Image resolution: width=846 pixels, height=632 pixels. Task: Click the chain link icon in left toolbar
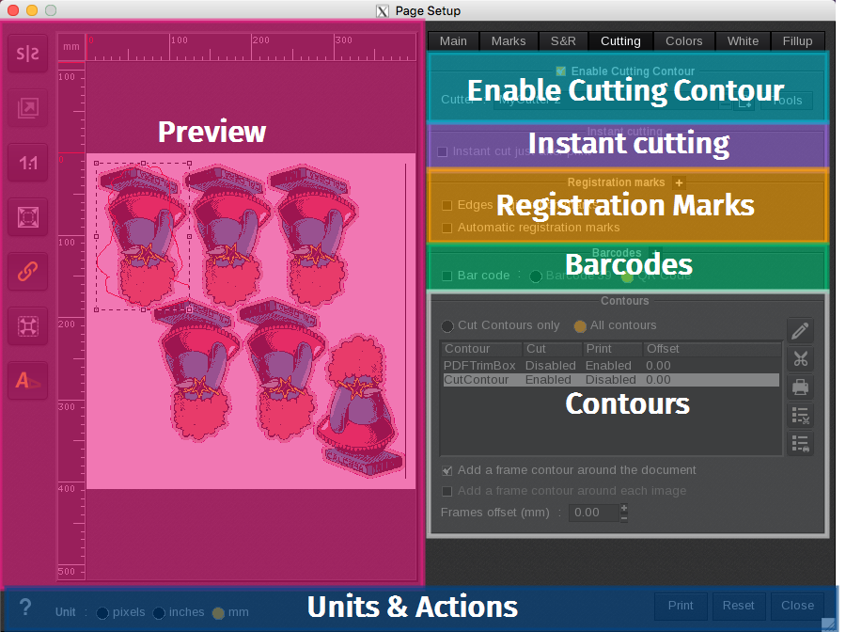29,272
